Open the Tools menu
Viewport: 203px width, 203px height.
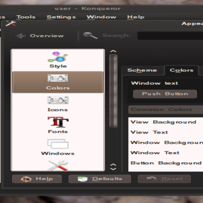[26, 17]
